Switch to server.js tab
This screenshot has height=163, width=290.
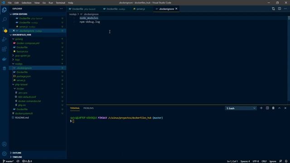click(x=140, y=9)
